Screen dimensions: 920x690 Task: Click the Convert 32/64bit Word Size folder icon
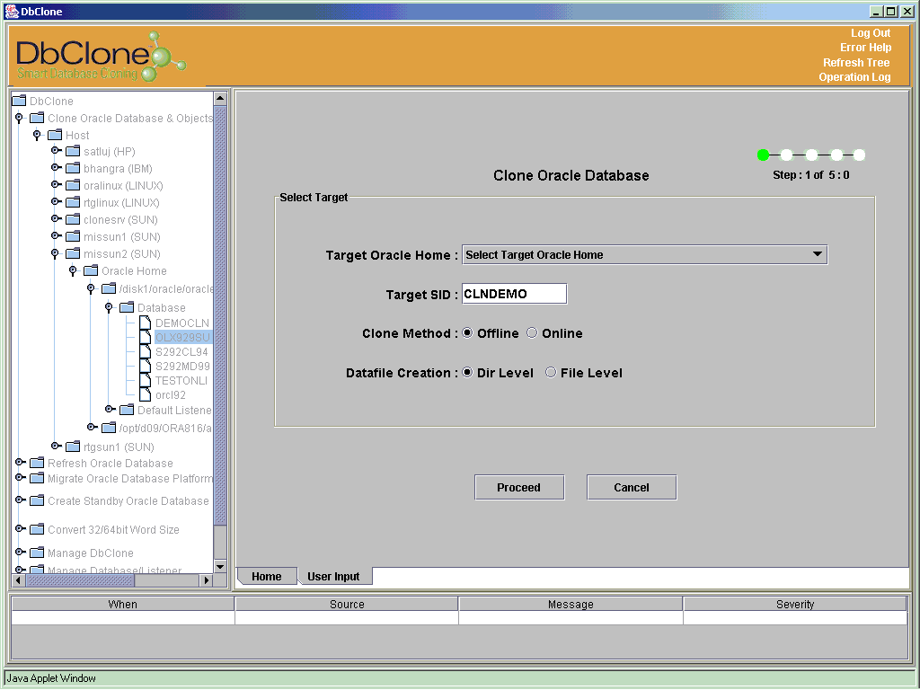[x=37, y=528]
